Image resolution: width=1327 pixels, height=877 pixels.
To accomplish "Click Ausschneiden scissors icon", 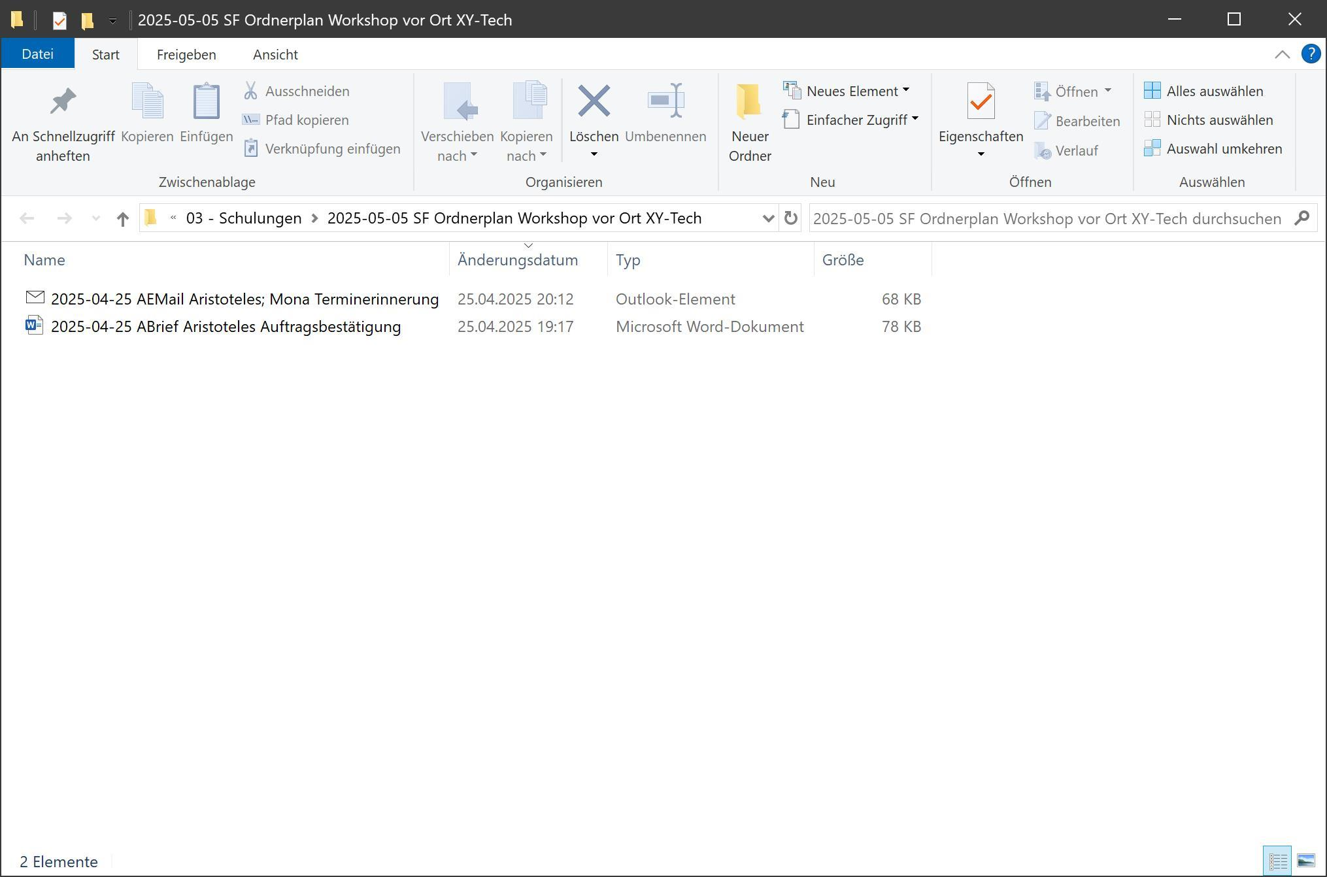I will [x=250, y=91].
